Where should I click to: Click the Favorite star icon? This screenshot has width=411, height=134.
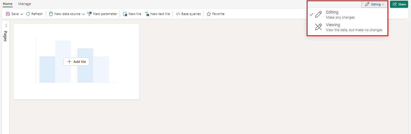coord(208,14)
